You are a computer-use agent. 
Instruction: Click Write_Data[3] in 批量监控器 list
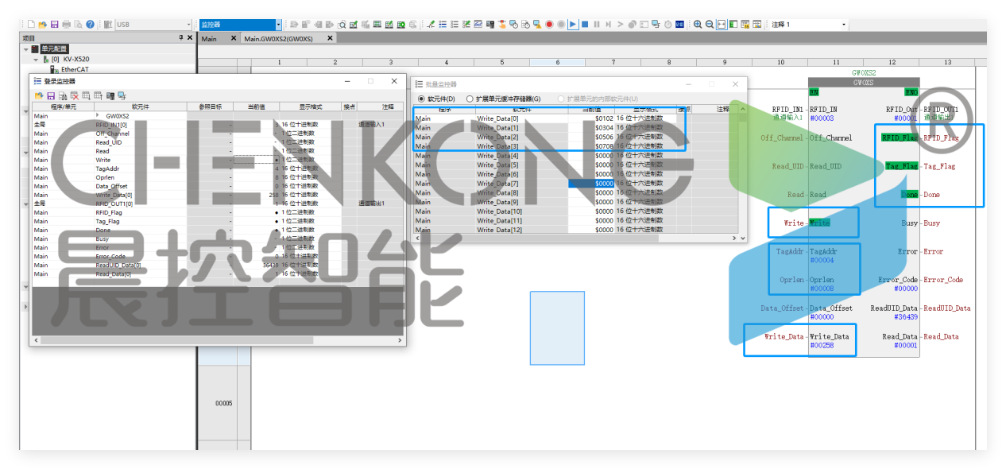coord(497,146)
